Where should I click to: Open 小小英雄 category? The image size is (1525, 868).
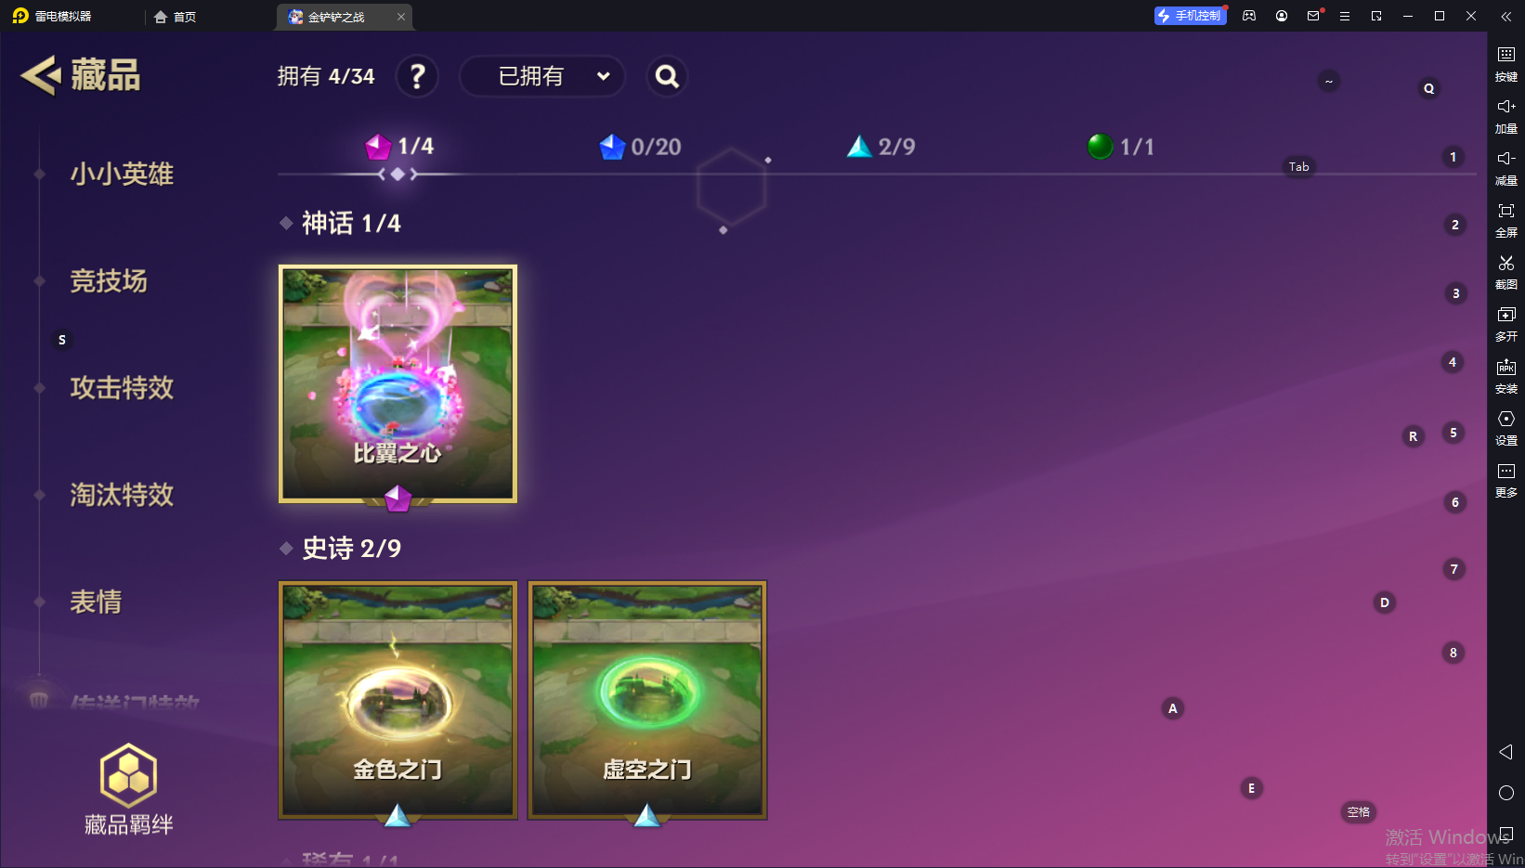click(x=122, y=174)
